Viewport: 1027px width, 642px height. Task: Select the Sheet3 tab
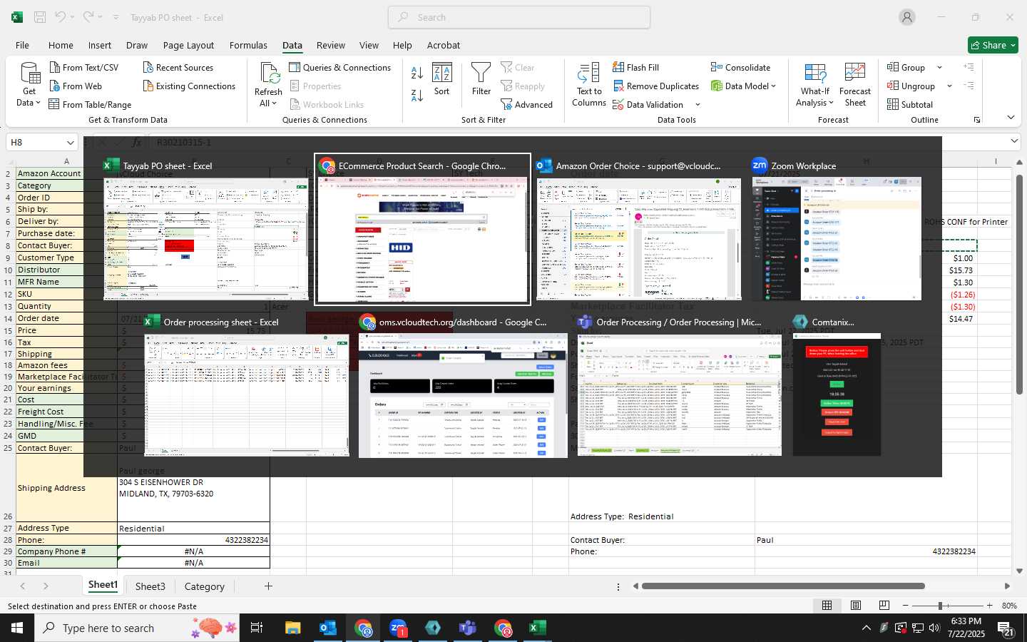pyautogui.click(x=150, y=586)
